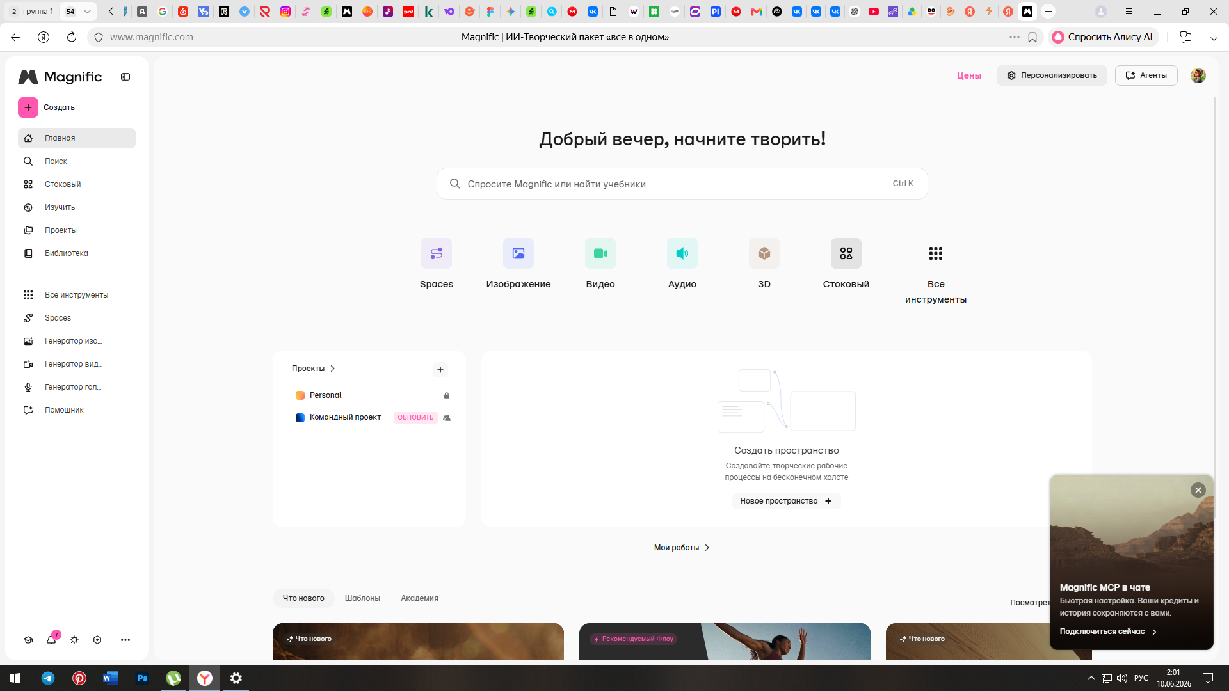The width and height of the screenshot is (1229, 691).
Task: Bookmark the page in address bar
Action: (1032, 37)
